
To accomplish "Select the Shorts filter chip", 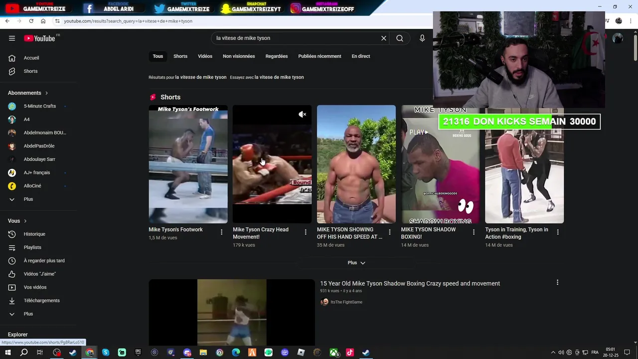I will pyautogui.click(x=180, y=56).
